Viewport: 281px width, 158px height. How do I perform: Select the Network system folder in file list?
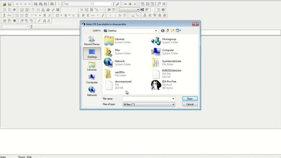click(x=117, y=63)
